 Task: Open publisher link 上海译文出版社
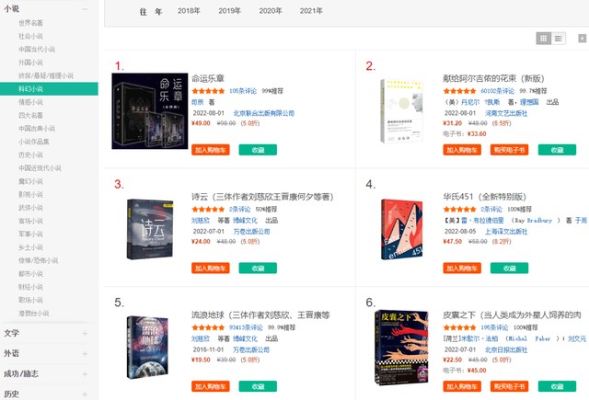click(x=506, y=232)
